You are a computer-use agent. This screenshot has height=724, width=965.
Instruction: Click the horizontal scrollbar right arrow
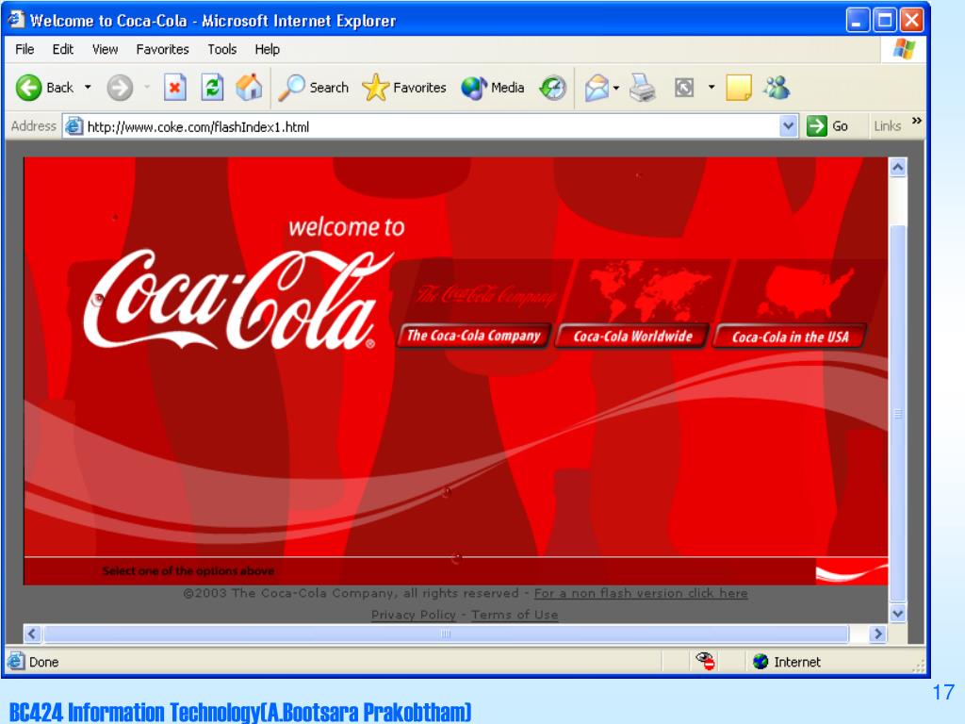[x=877, y=633]
